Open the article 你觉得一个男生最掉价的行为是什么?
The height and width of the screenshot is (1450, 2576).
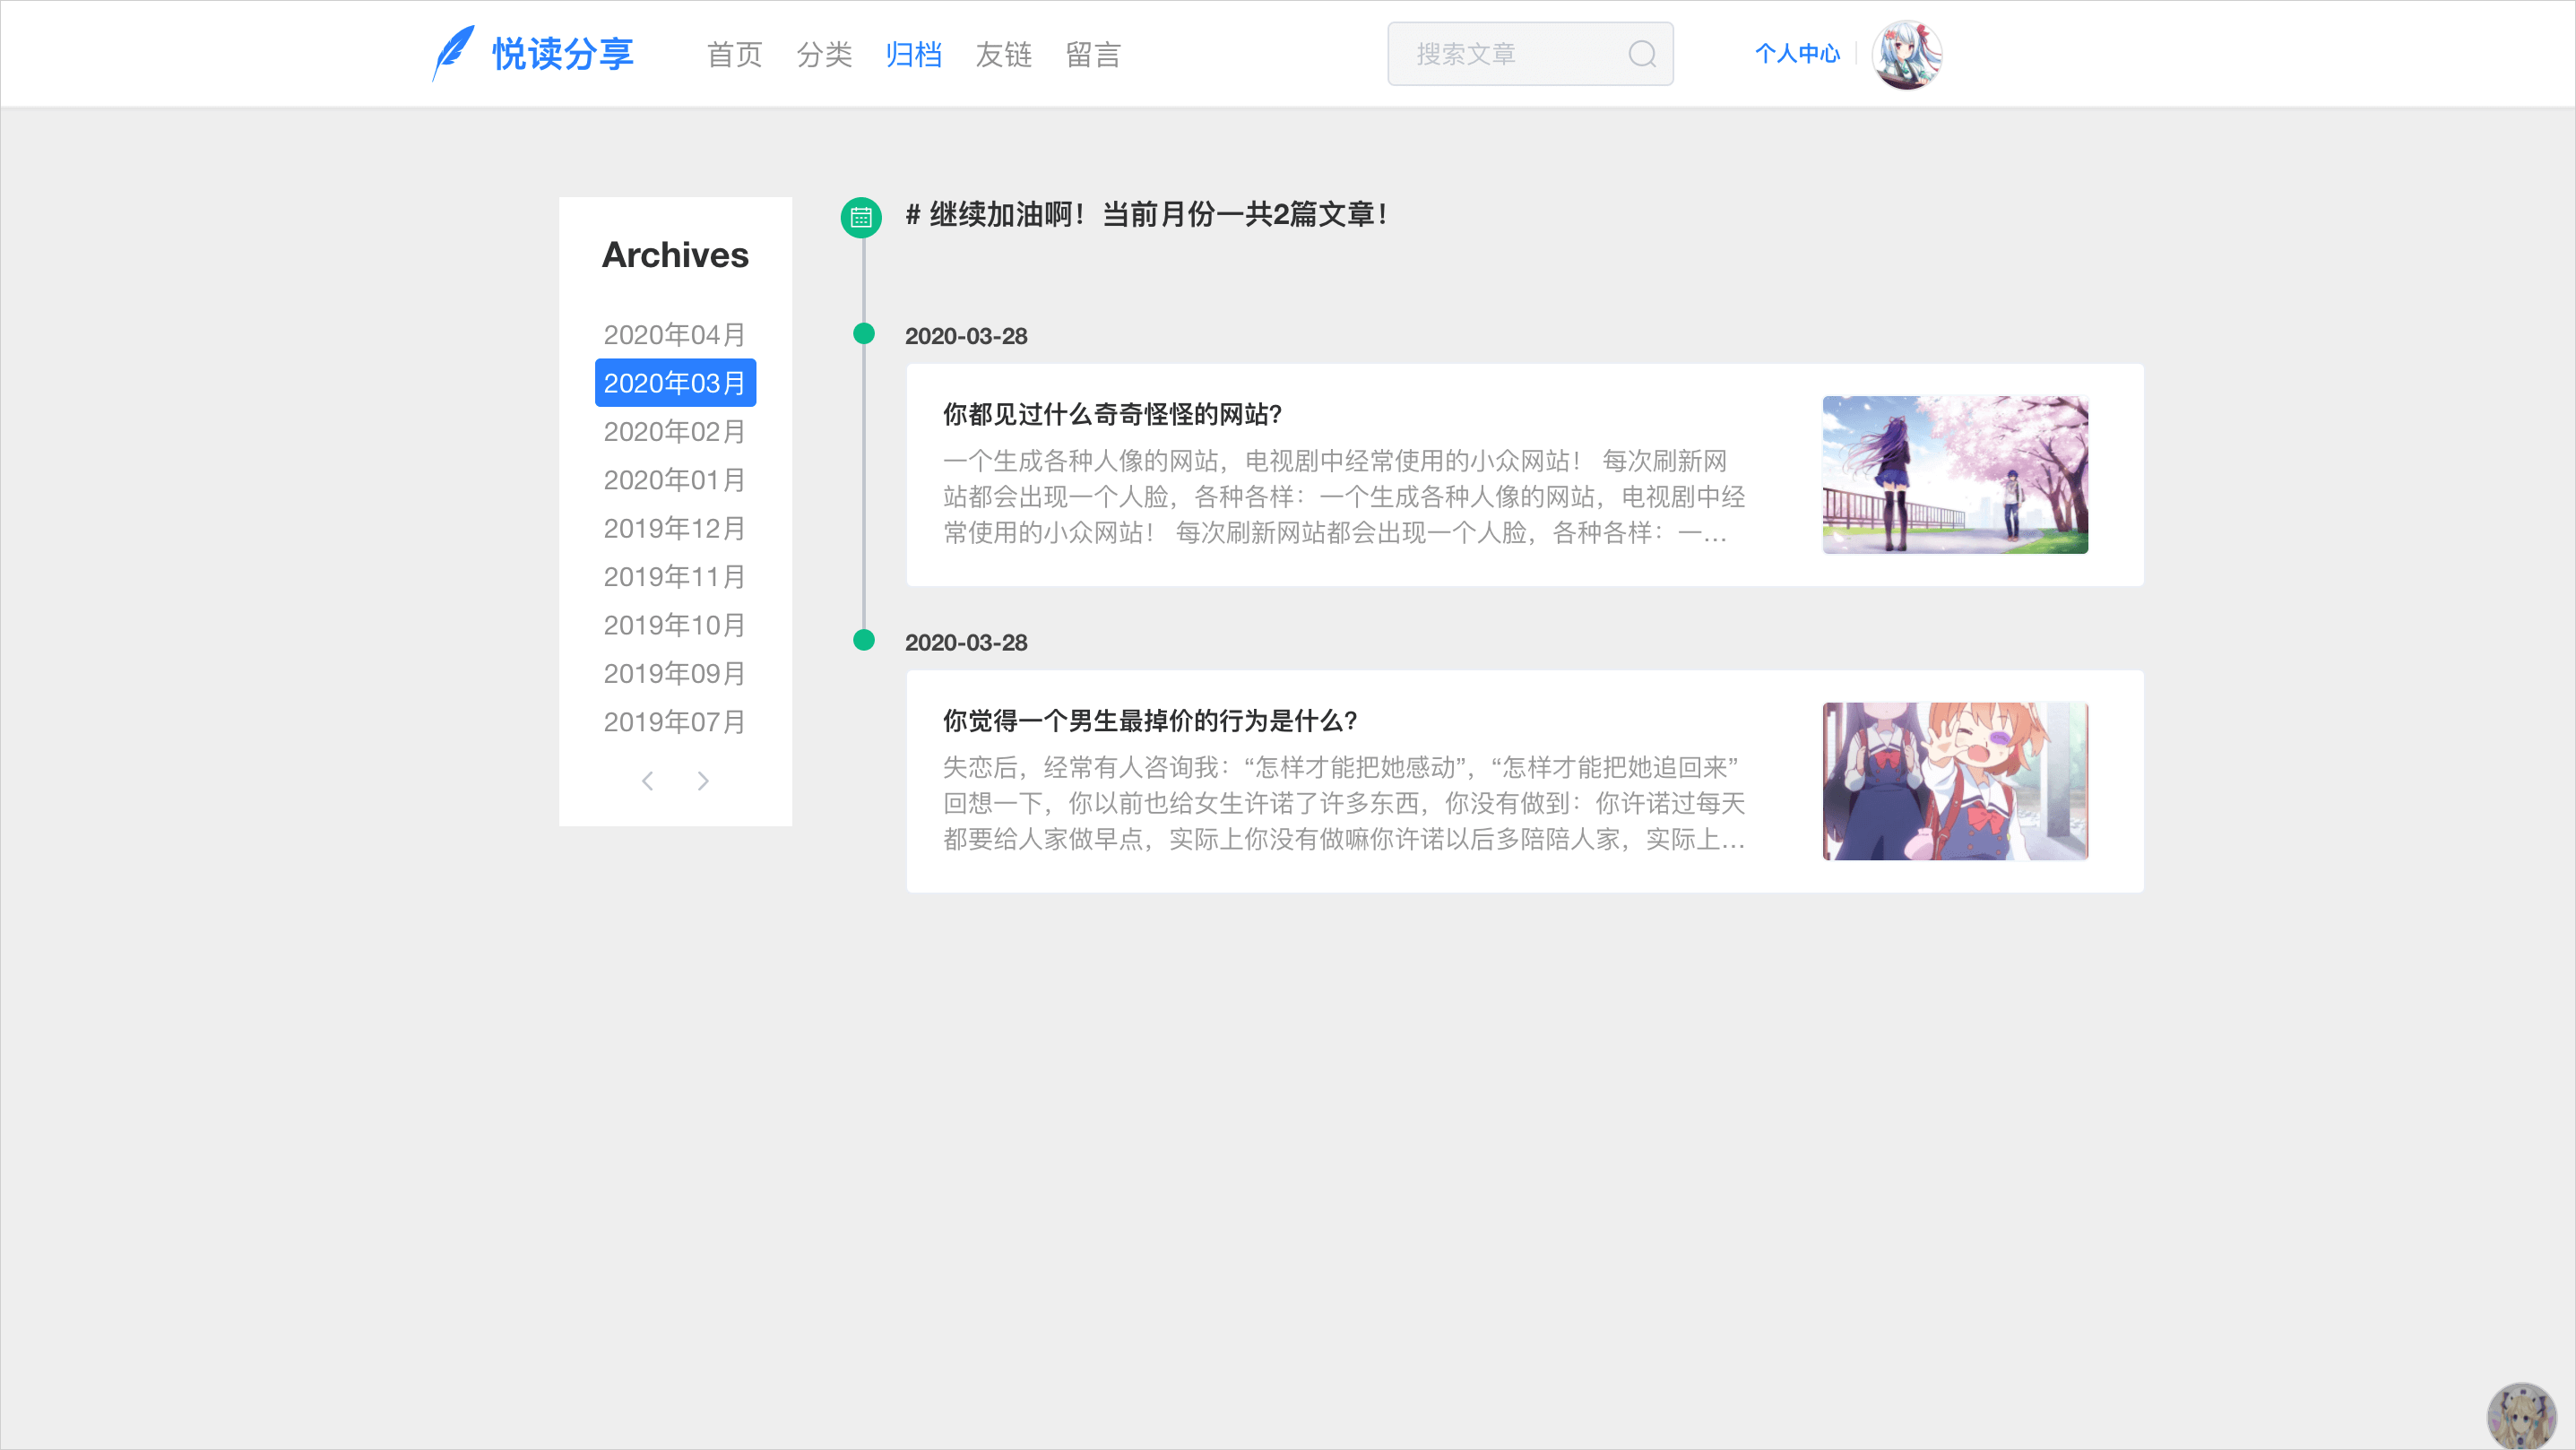[x=1150, y=721]
